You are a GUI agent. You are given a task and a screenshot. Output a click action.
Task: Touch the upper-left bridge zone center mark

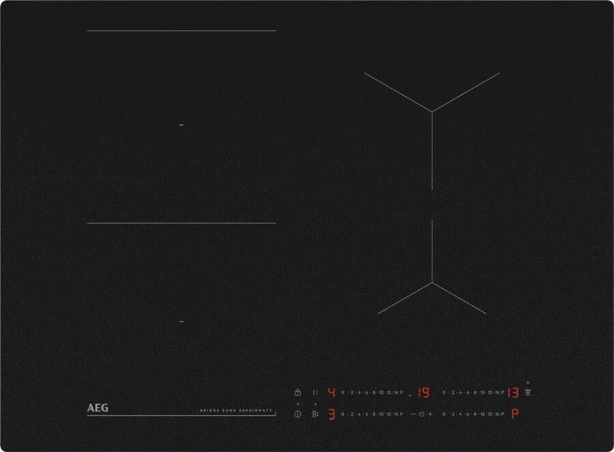181,126
